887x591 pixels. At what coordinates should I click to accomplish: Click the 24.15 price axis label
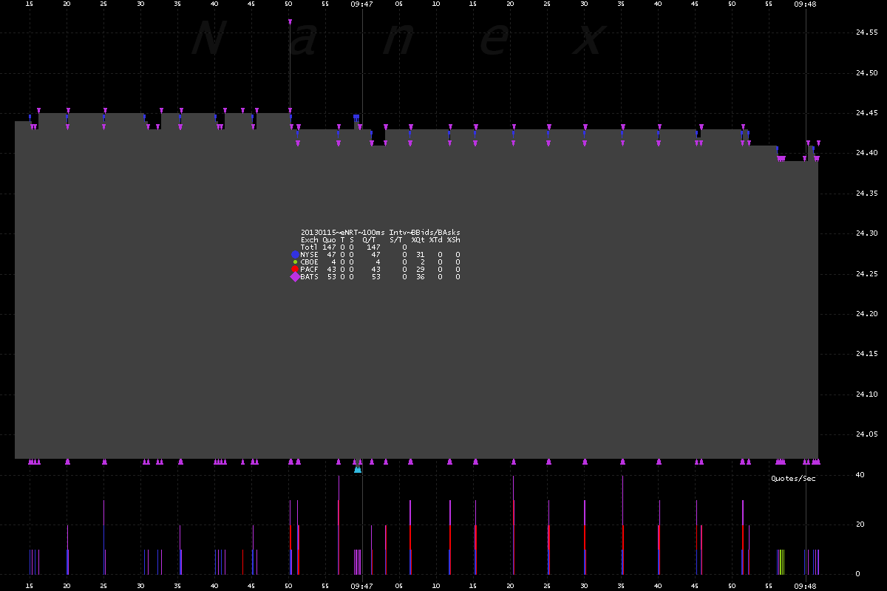coord(866,355)
